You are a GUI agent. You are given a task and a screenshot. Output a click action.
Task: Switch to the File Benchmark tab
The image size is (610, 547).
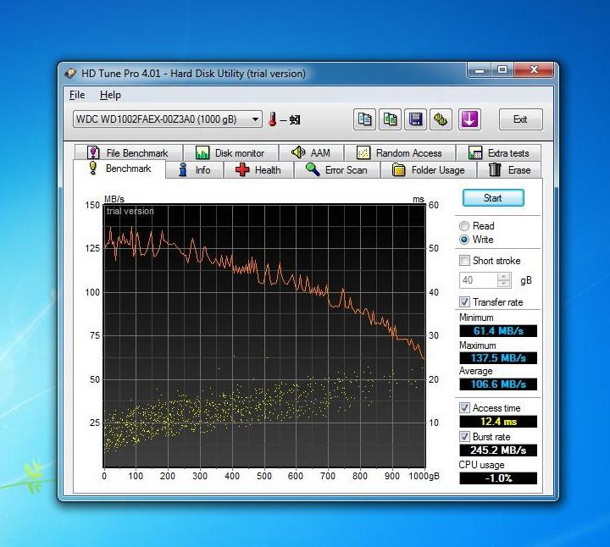(x=129, y=152)
